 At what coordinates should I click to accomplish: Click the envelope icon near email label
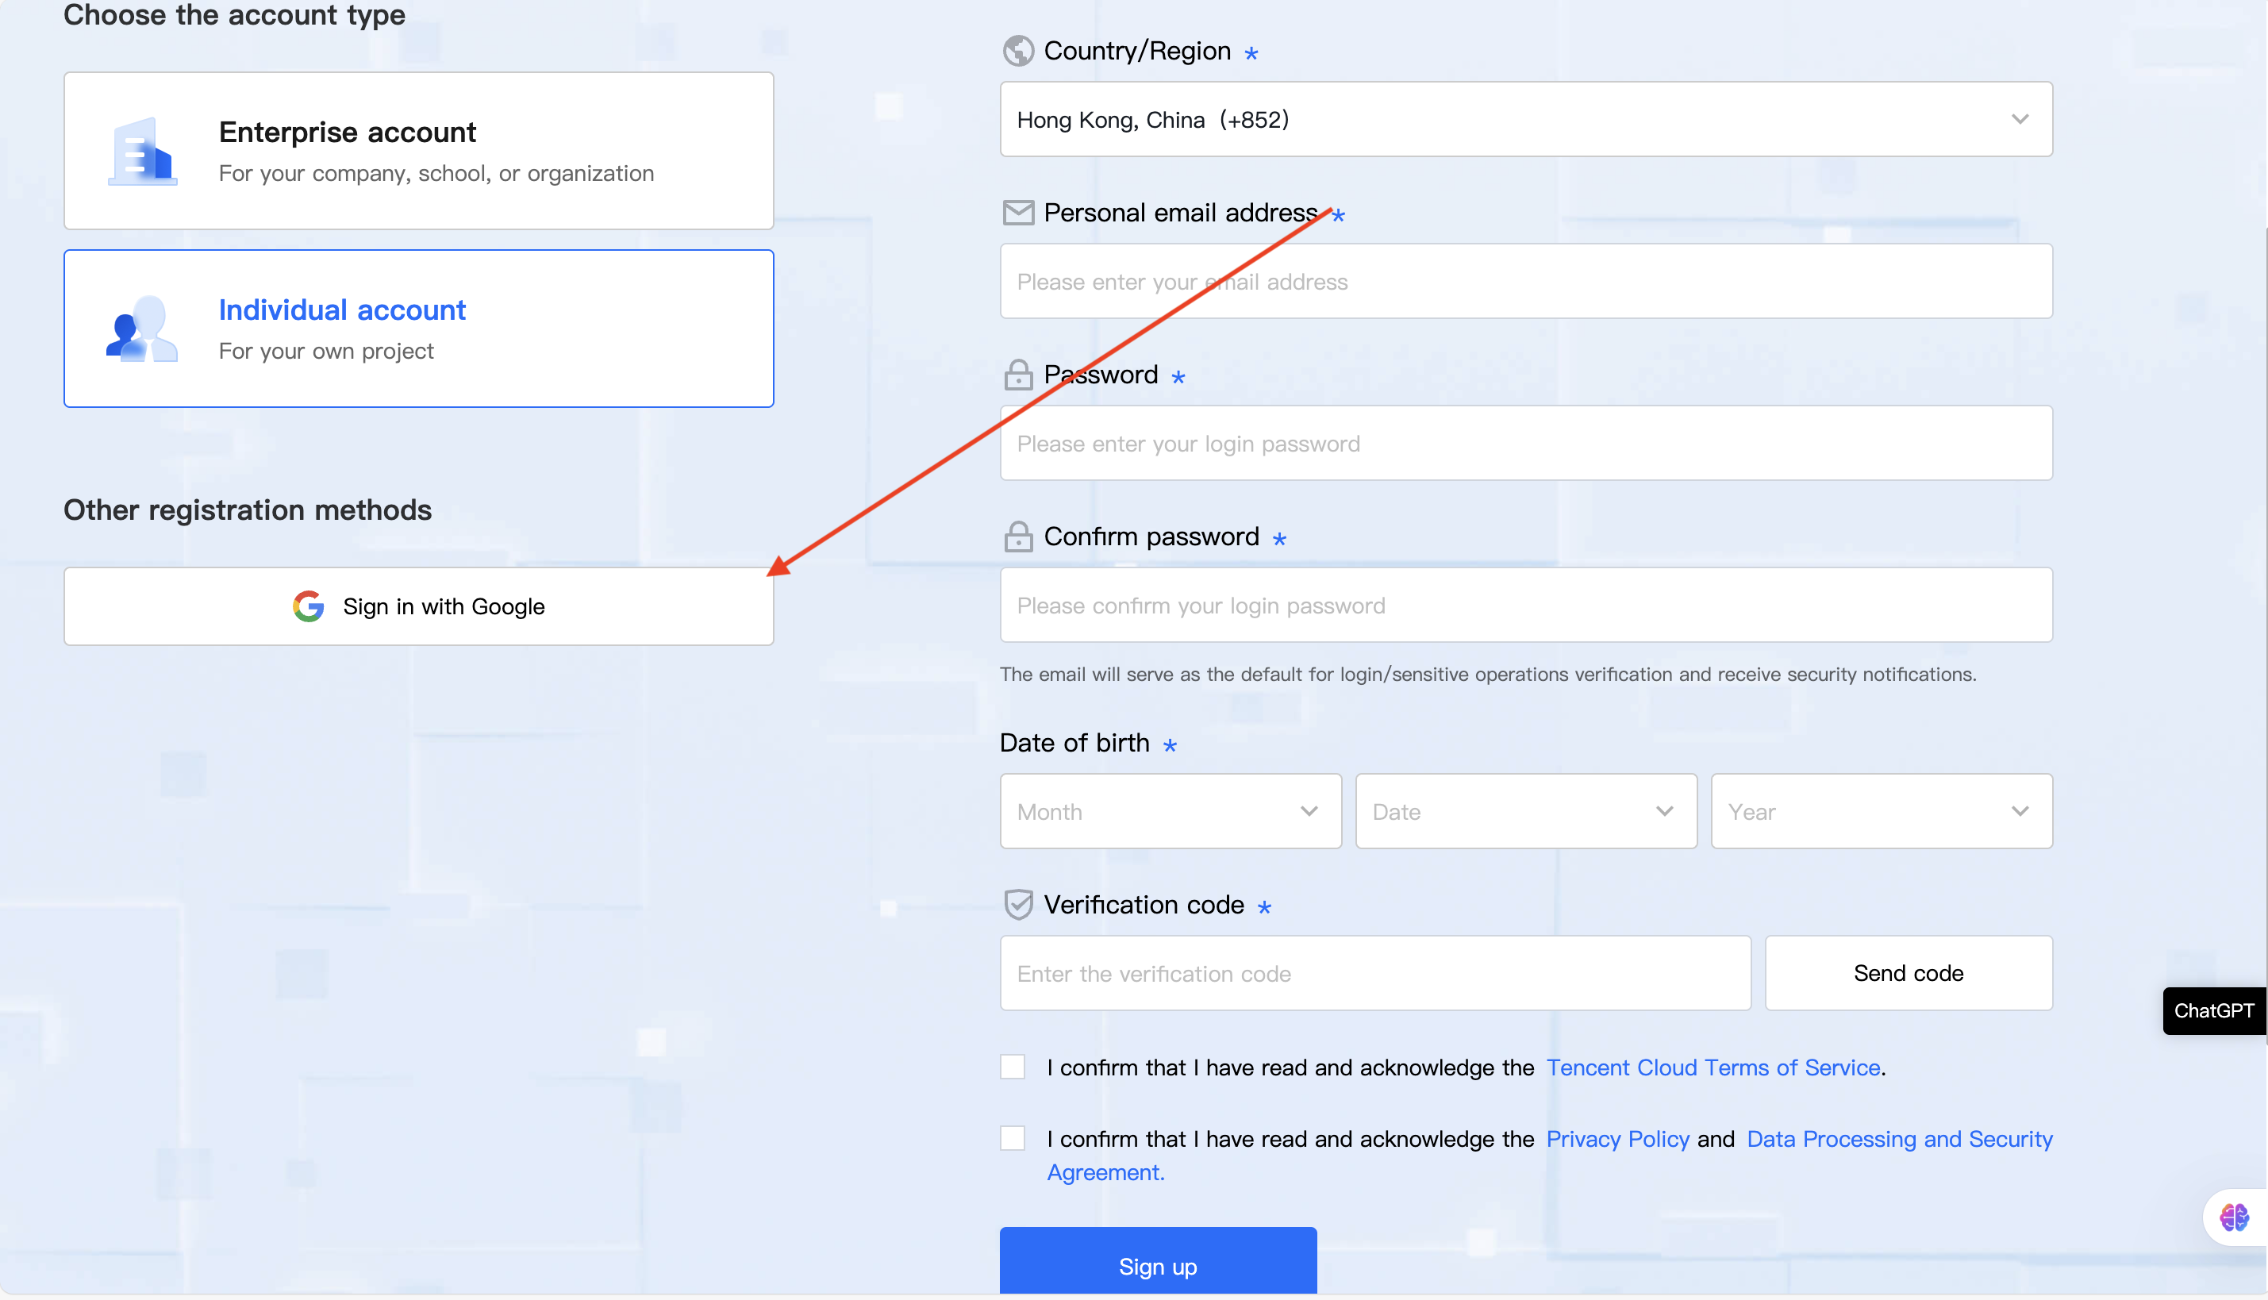1017,213
